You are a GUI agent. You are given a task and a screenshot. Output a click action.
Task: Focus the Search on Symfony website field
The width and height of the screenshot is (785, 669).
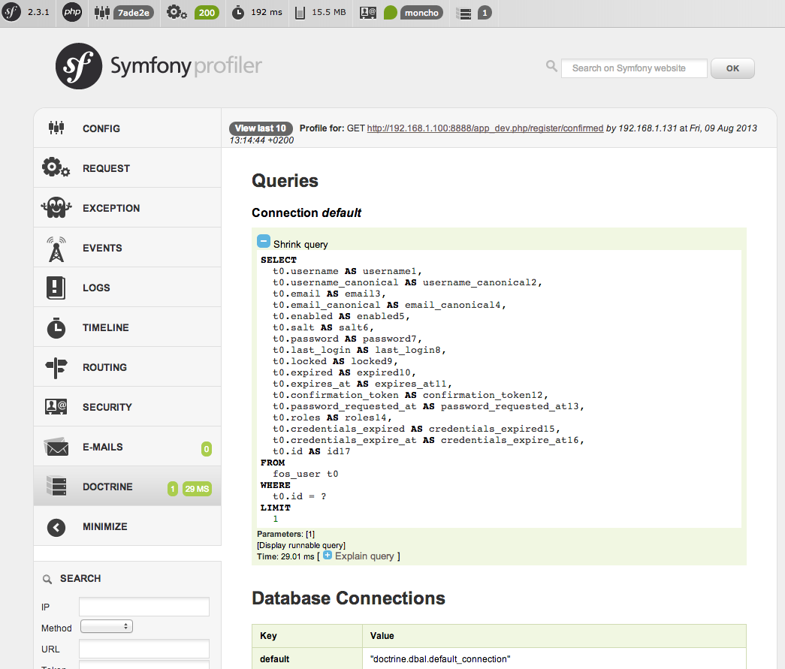pos(634,68)
